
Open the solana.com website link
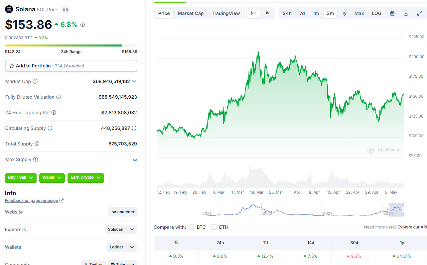pyautogui.click(x=123, y=212)
